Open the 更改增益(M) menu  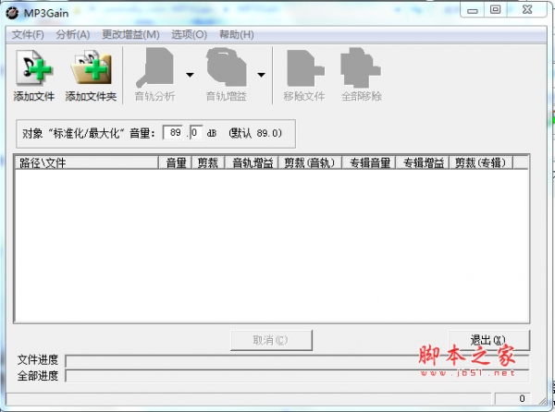130,34
